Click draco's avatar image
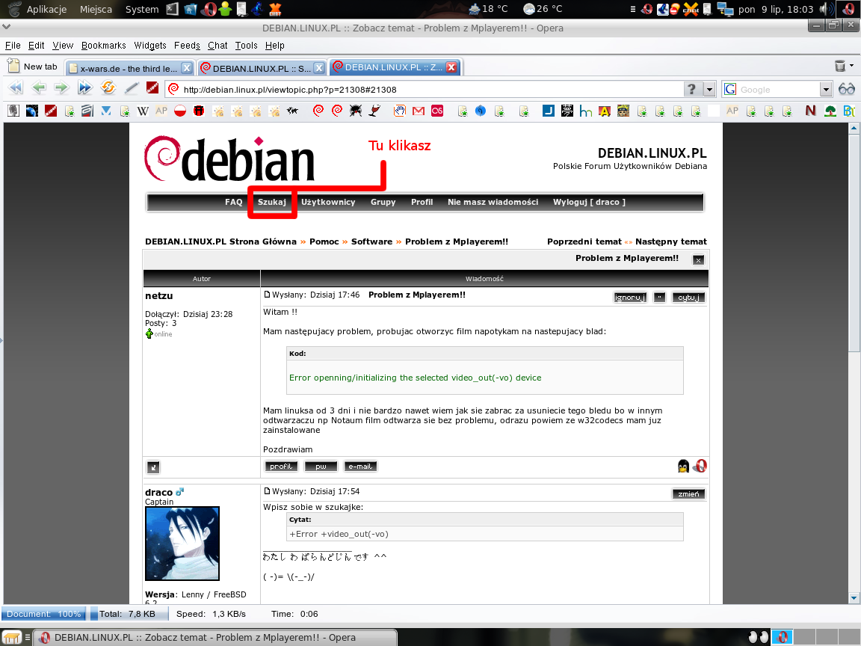The width and height of the screenshot is (861, 646). [182, 544]
